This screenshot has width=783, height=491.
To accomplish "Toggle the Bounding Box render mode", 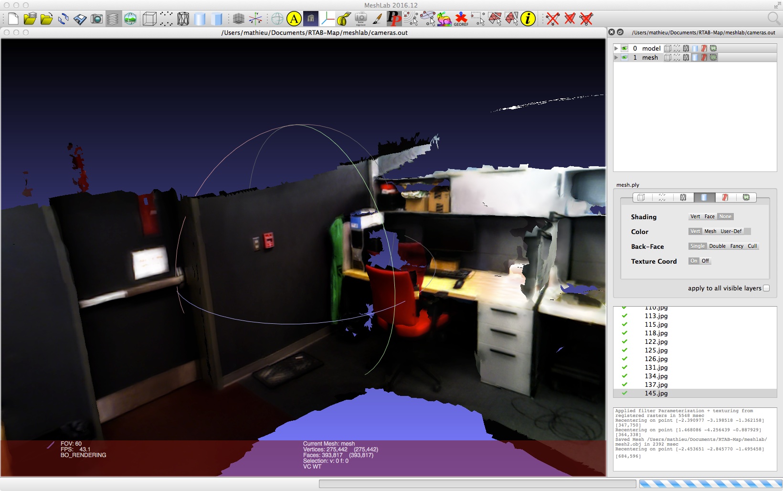I will tap(149, 19).
